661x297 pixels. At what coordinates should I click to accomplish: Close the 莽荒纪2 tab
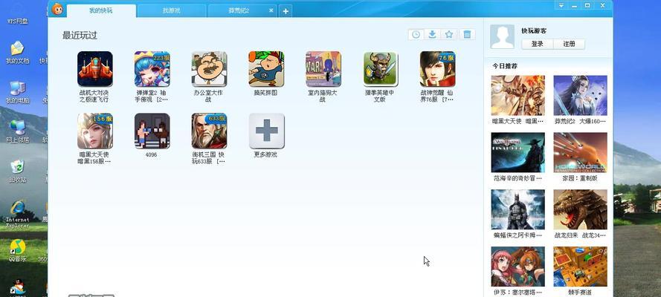[271, 10]
